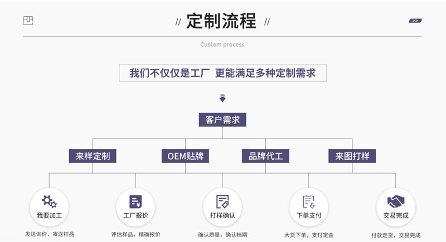Click the 工厂报价 label
This screenshot has height=242, width=446.
pos(135,215)
